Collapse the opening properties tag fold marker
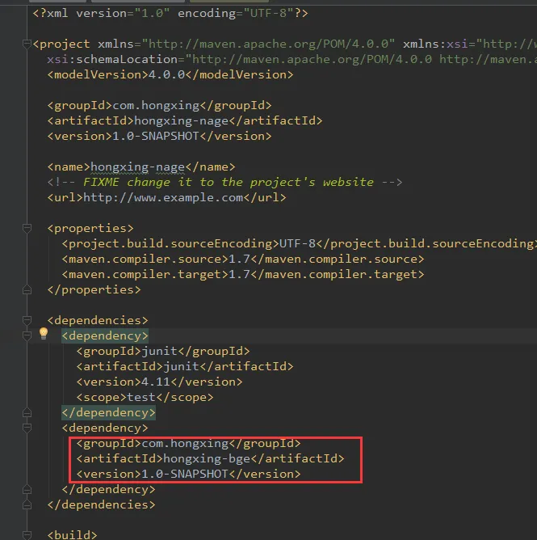537x540 pixels. 27,228
